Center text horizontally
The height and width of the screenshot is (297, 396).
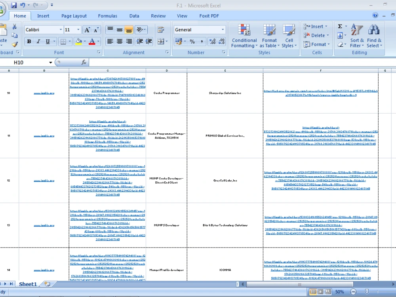[120, 42]
